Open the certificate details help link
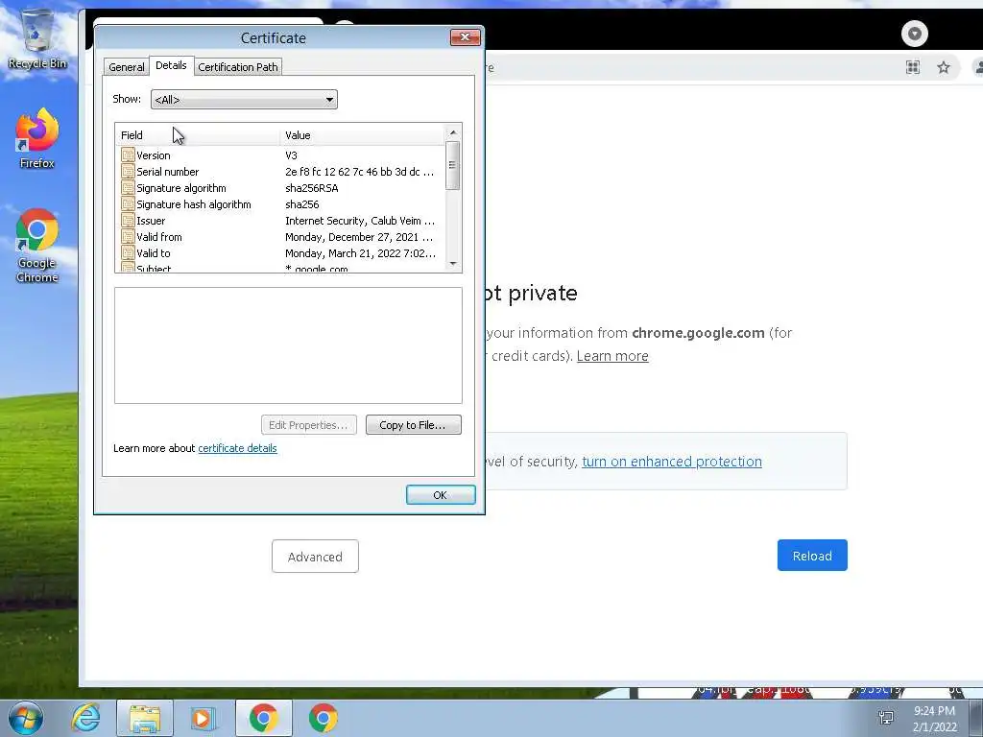Screen dimensions: 983x737 pos(238,448)
